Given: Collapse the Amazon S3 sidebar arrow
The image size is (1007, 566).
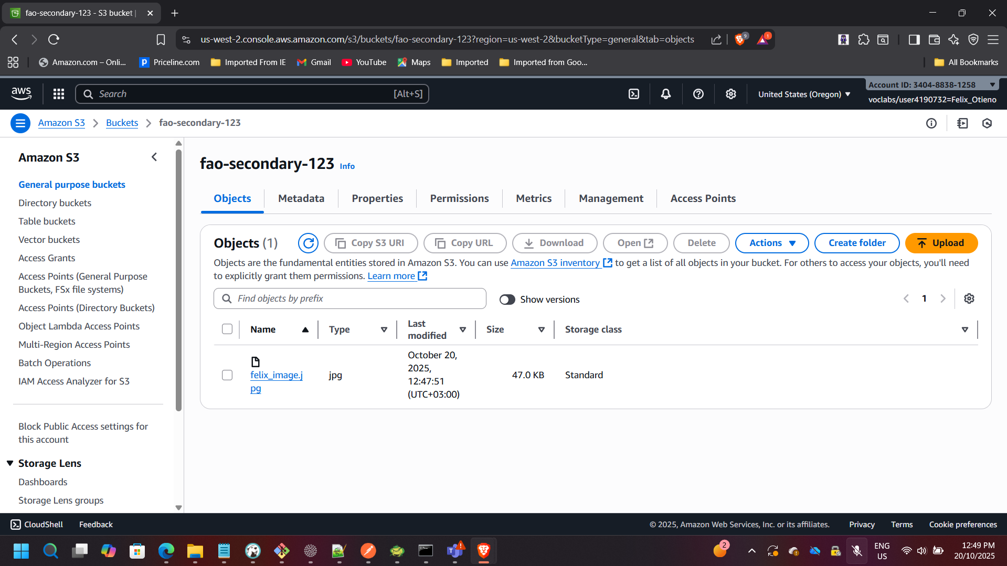Looking at the screenshot, I should pyautogui.click(x=154, y=157).
